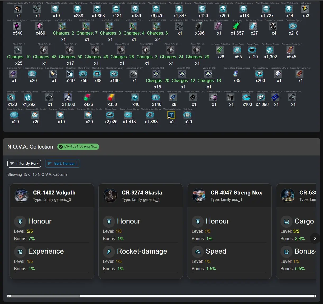Open the Filter By Perk menu
Image resolution: width=323 pixels, height=304 pixels.
(24, 164)
